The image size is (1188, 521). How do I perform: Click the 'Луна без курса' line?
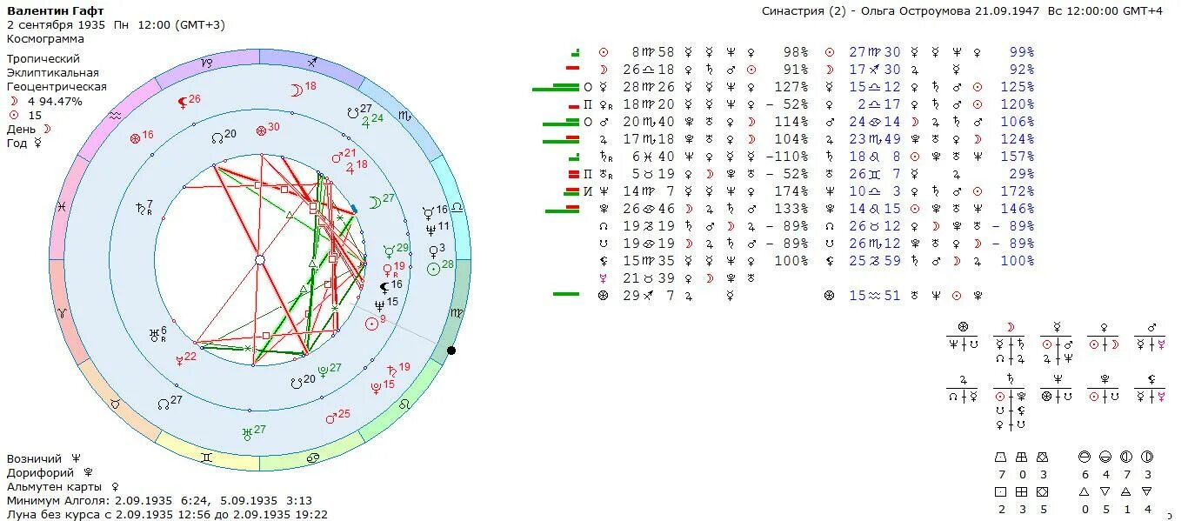(x=168, y=515)
